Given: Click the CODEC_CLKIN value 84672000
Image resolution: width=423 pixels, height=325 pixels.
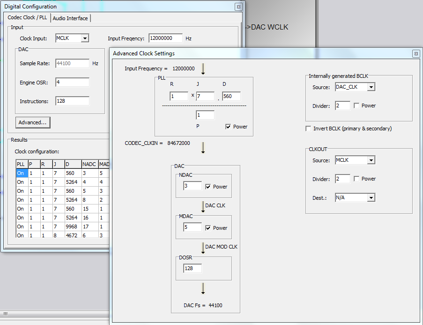Looking at the screenshot, I should click(x=178, y=143).
